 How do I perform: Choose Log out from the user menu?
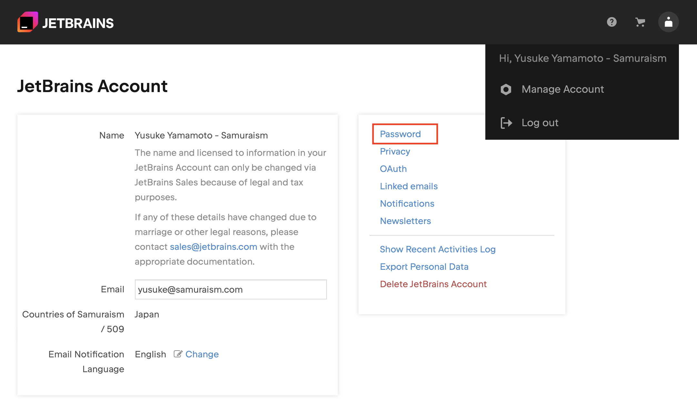click(540, 123)
